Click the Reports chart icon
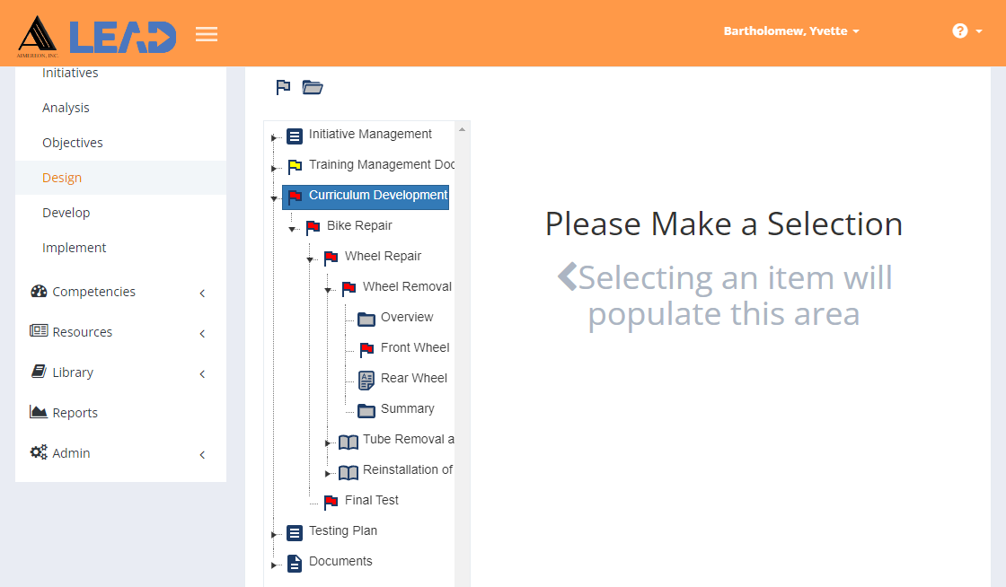This screenshot has height=587, width=1006. 39,411
